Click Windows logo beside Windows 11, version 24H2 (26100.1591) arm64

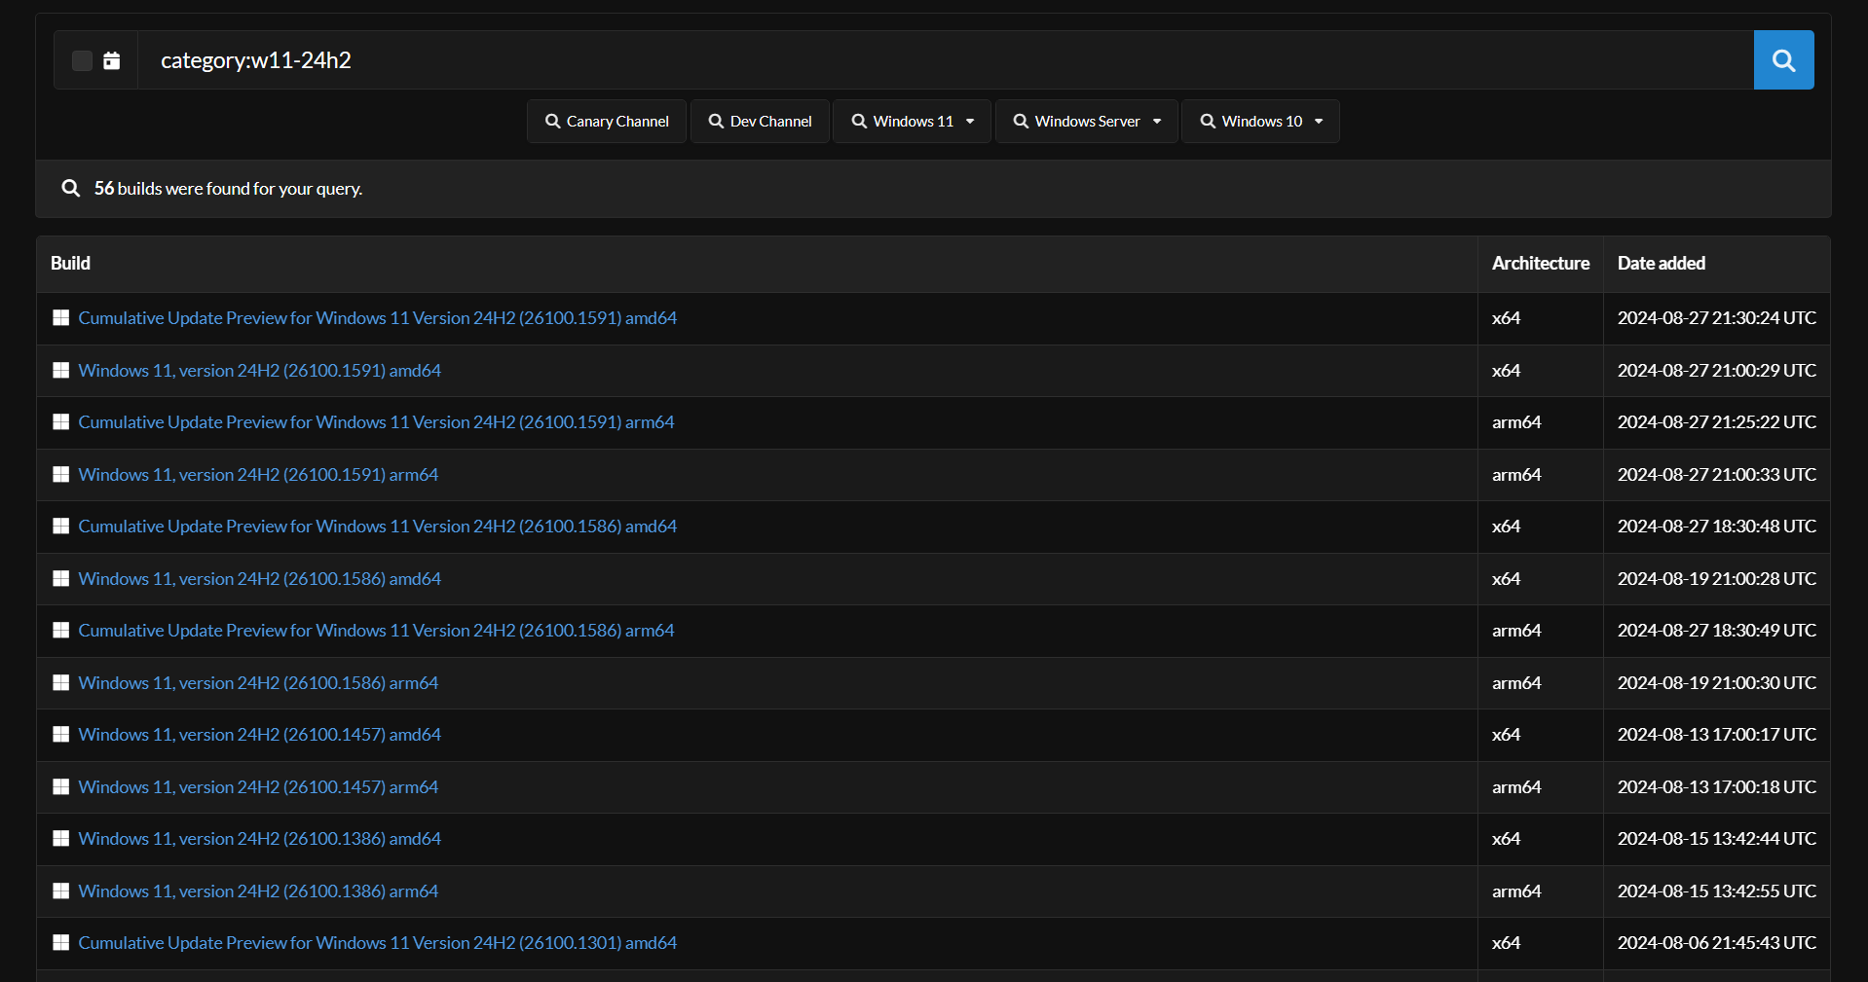61,475
